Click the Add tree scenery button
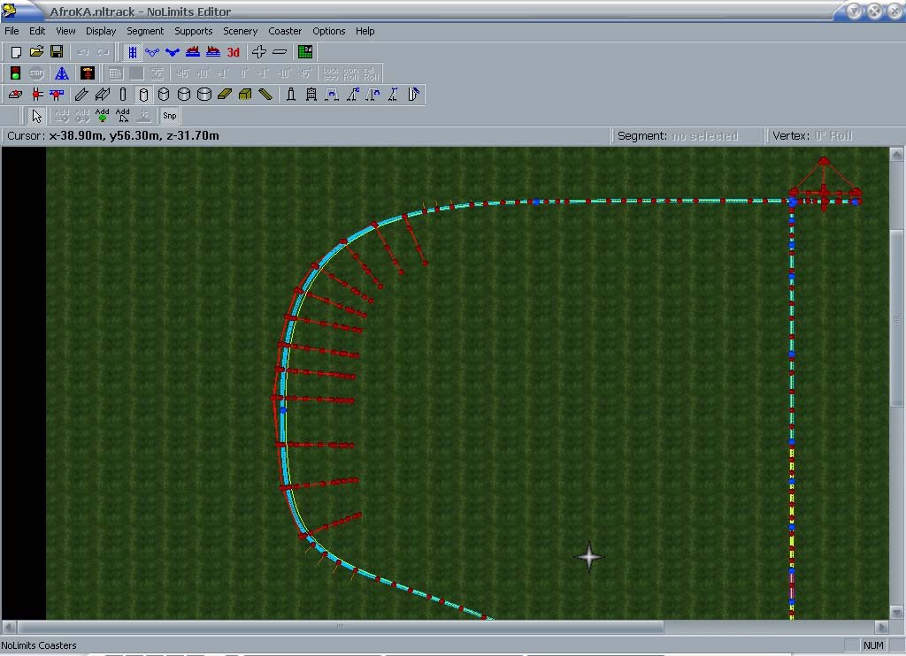Viewport: 906px width, 656px height. [x=103, y=116]
